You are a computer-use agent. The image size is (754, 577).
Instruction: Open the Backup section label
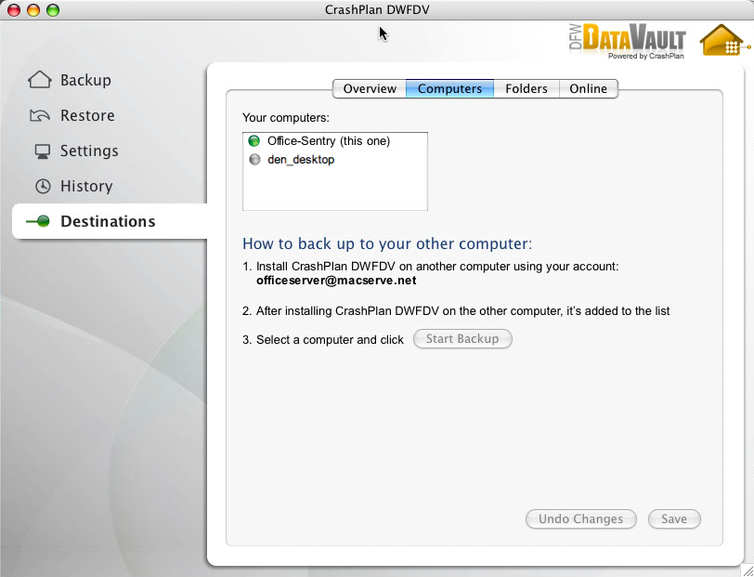tap(85, 80)
